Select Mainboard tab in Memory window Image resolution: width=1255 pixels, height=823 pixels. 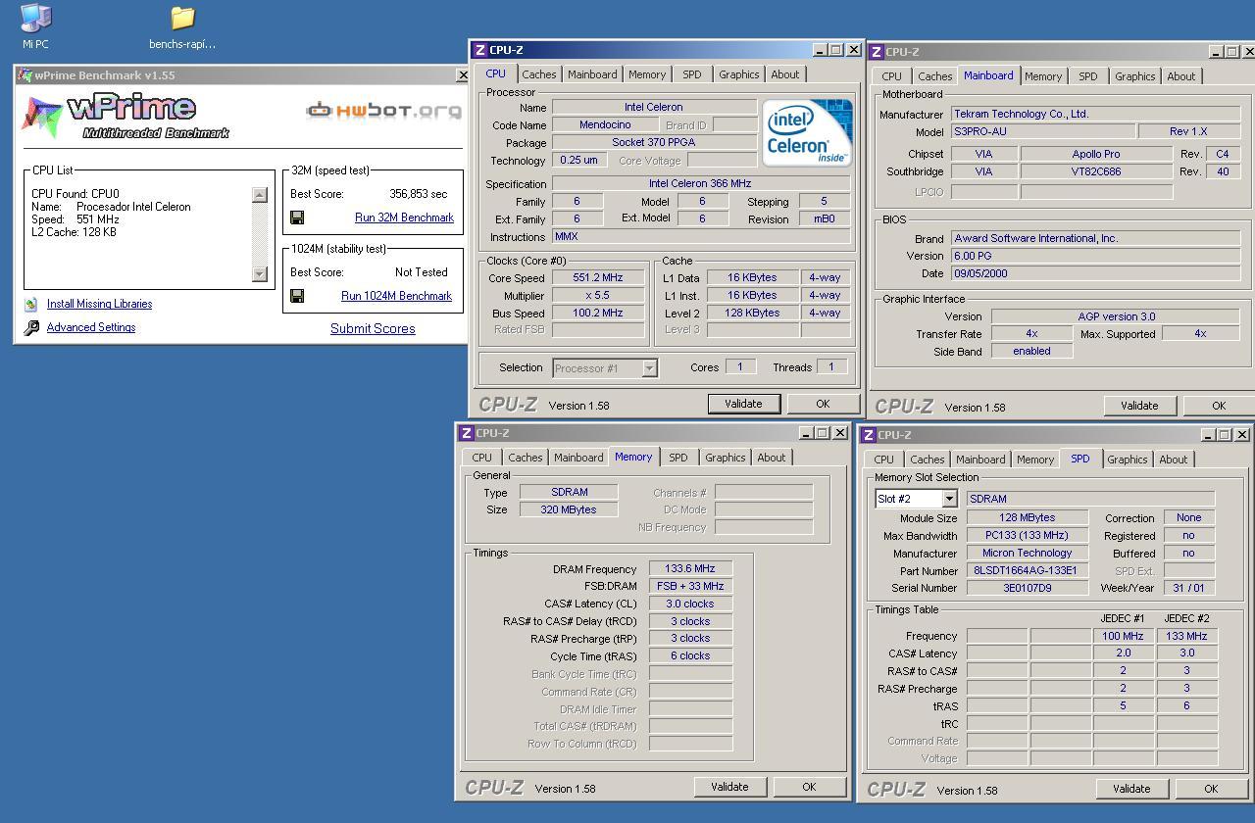click(x=578, y=458)
